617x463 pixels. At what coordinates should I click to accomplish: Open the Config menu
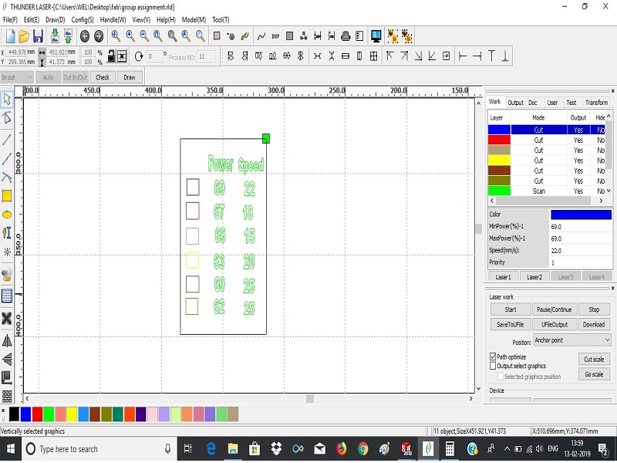83,20
